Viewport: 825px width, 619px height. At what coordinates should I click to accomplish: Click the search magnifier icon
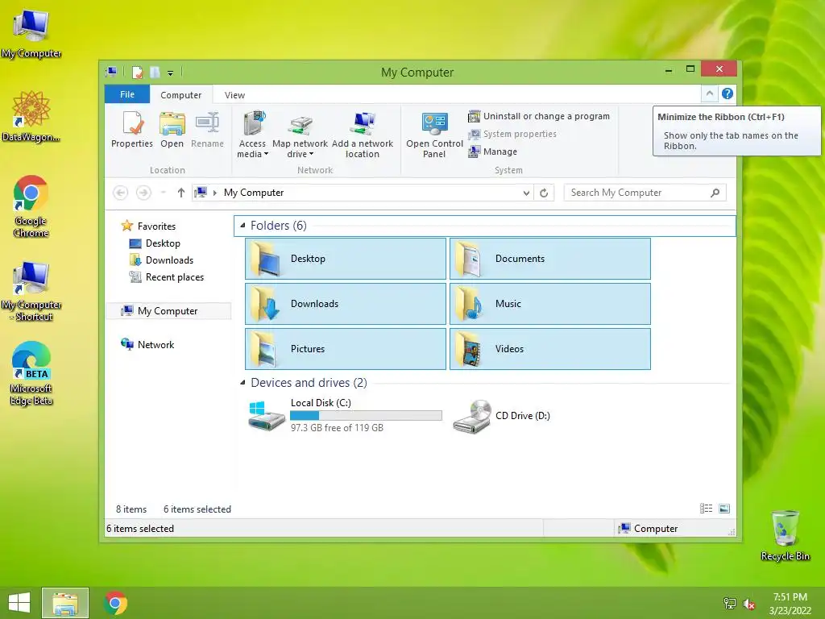[x=715, y=193]
